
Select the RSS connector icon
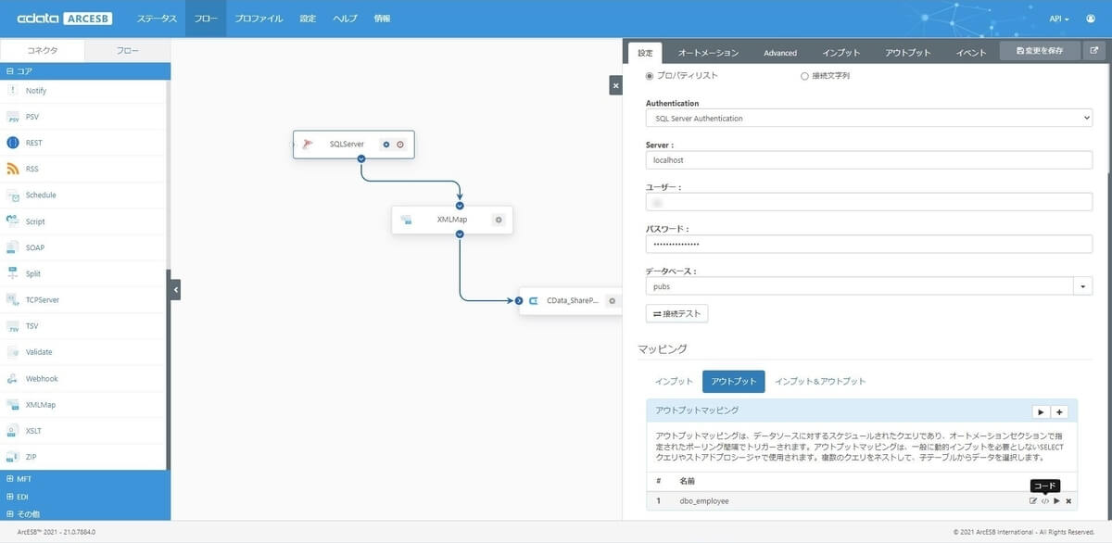(13, 169)
